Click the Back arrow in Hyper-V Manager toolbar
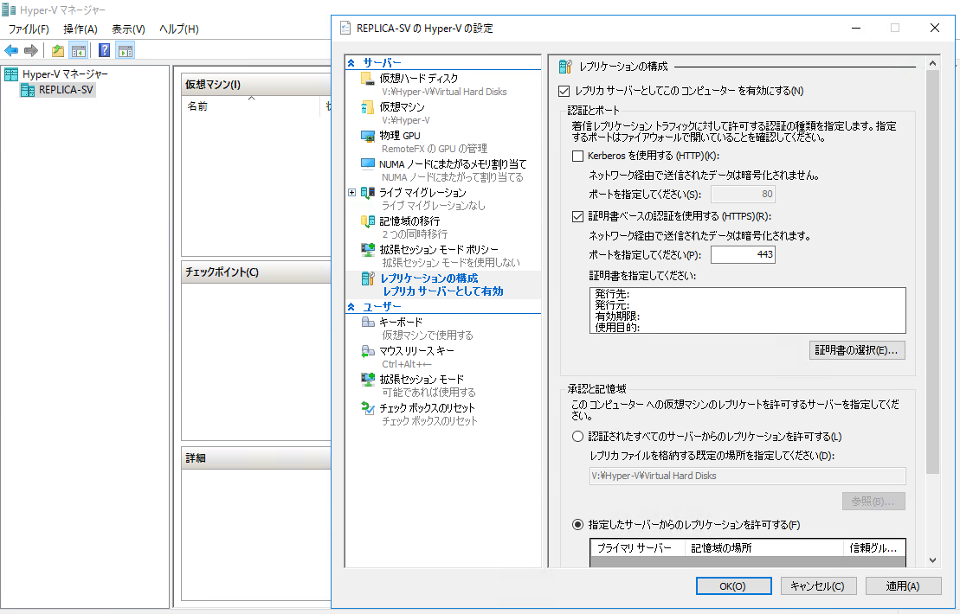The width and height of the screenshot is (960, 614). (x=11, y=51)
